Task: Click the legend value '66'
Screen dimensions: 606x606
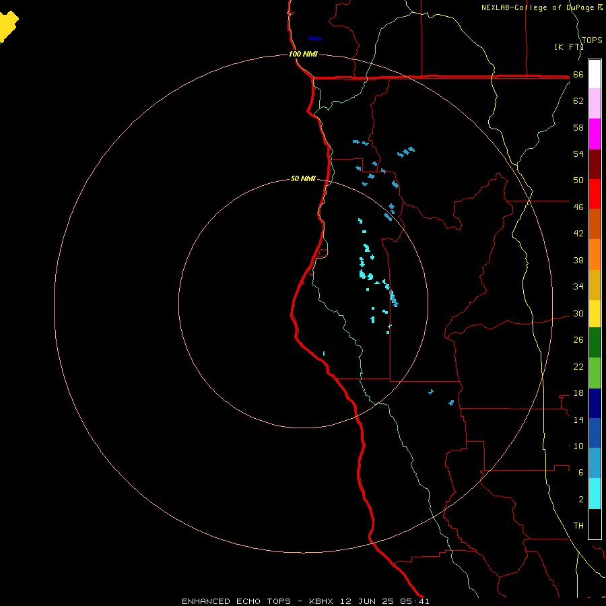Action: pos(578,74)
